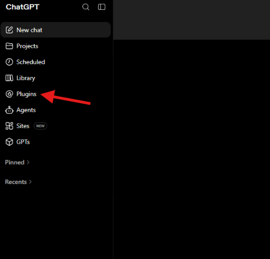The height and width of the screenshot is (259, 270).
Task: Click the Projects folder icon
Action: (x=9, y=46)
